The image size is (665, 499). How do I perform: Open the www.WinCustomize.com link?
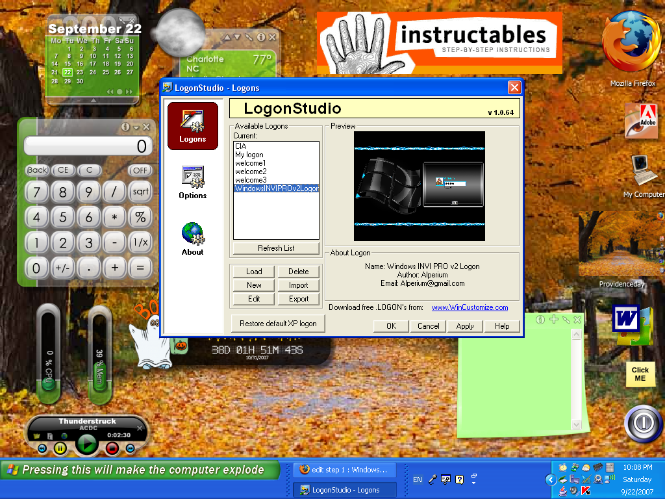coord(470,307)
